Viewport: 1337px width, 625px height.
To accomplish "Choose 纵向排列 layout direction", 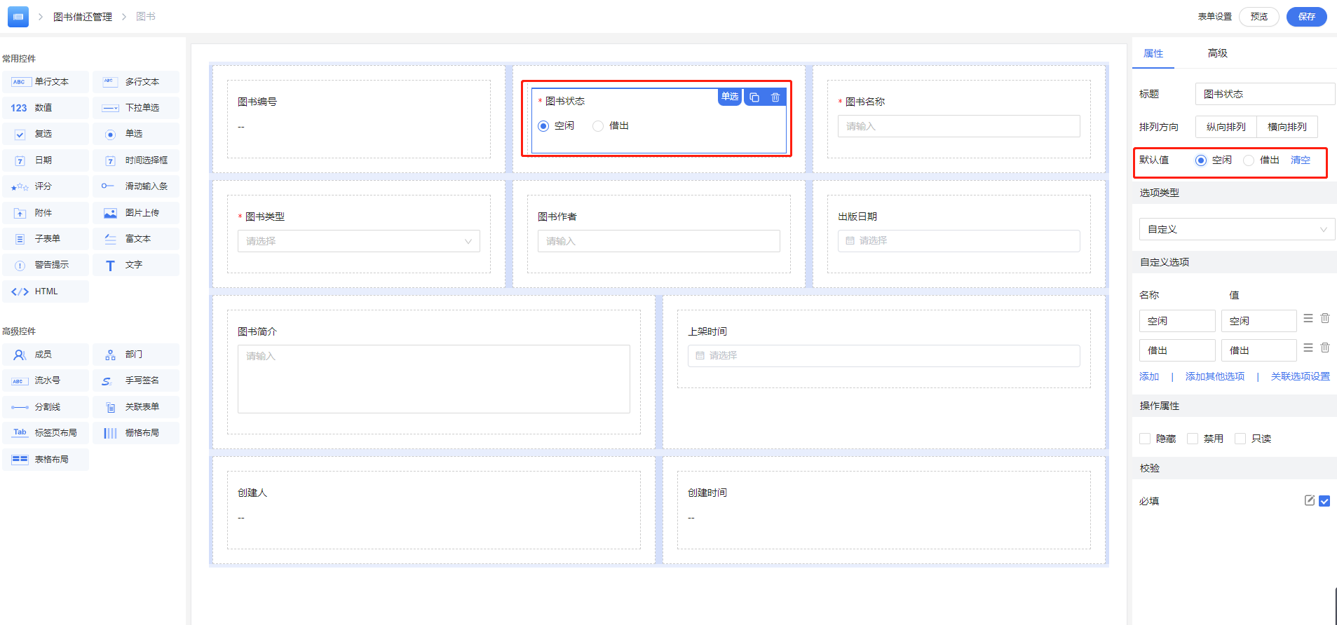I will 1226,127.
